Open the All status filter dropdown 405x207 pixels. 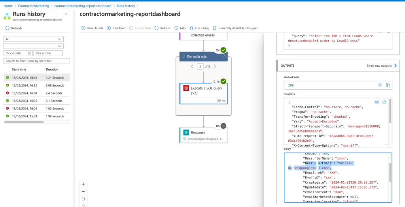[34, 39]
